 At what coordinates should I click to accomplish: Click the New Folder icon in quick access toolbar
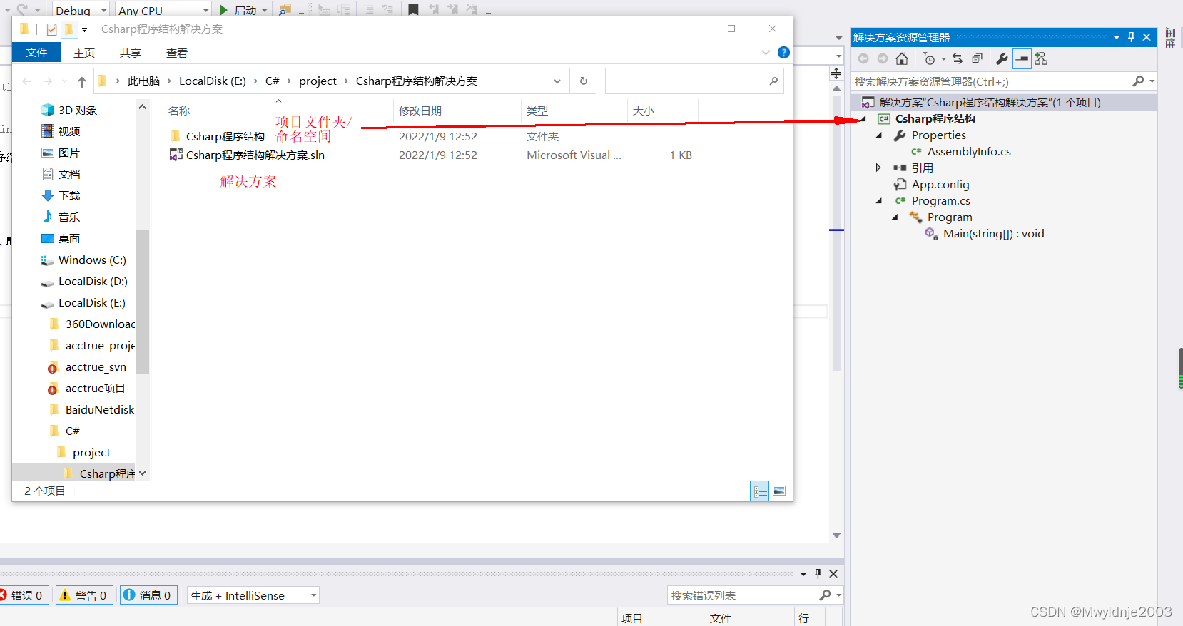coord(68,29)
